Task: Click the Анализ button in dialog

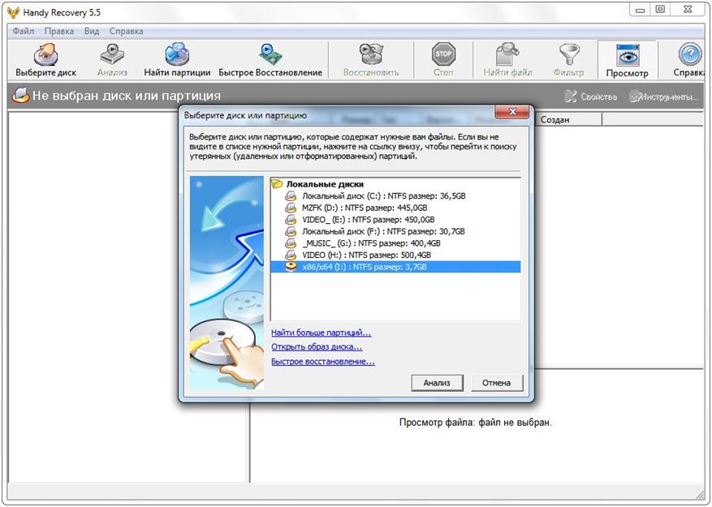Action: (437, 383)
